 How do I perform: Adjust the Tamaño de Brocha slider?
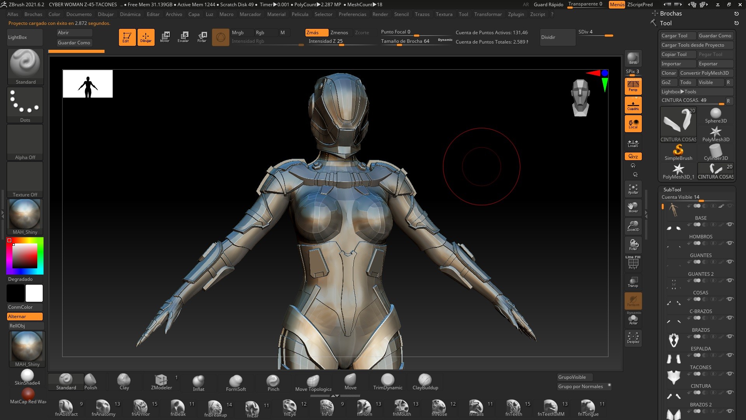416,42
